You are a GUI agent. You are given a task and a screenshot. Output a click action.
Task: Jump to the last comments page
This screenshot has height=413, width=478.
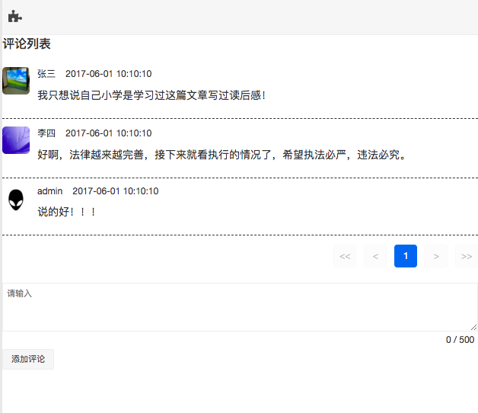[466, 256]
